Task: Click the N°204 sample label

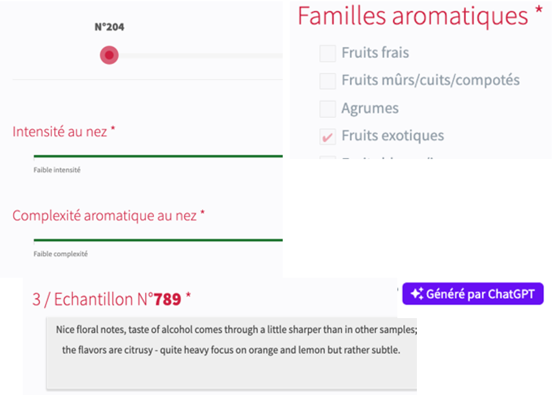Action: (x=109, y=27)
